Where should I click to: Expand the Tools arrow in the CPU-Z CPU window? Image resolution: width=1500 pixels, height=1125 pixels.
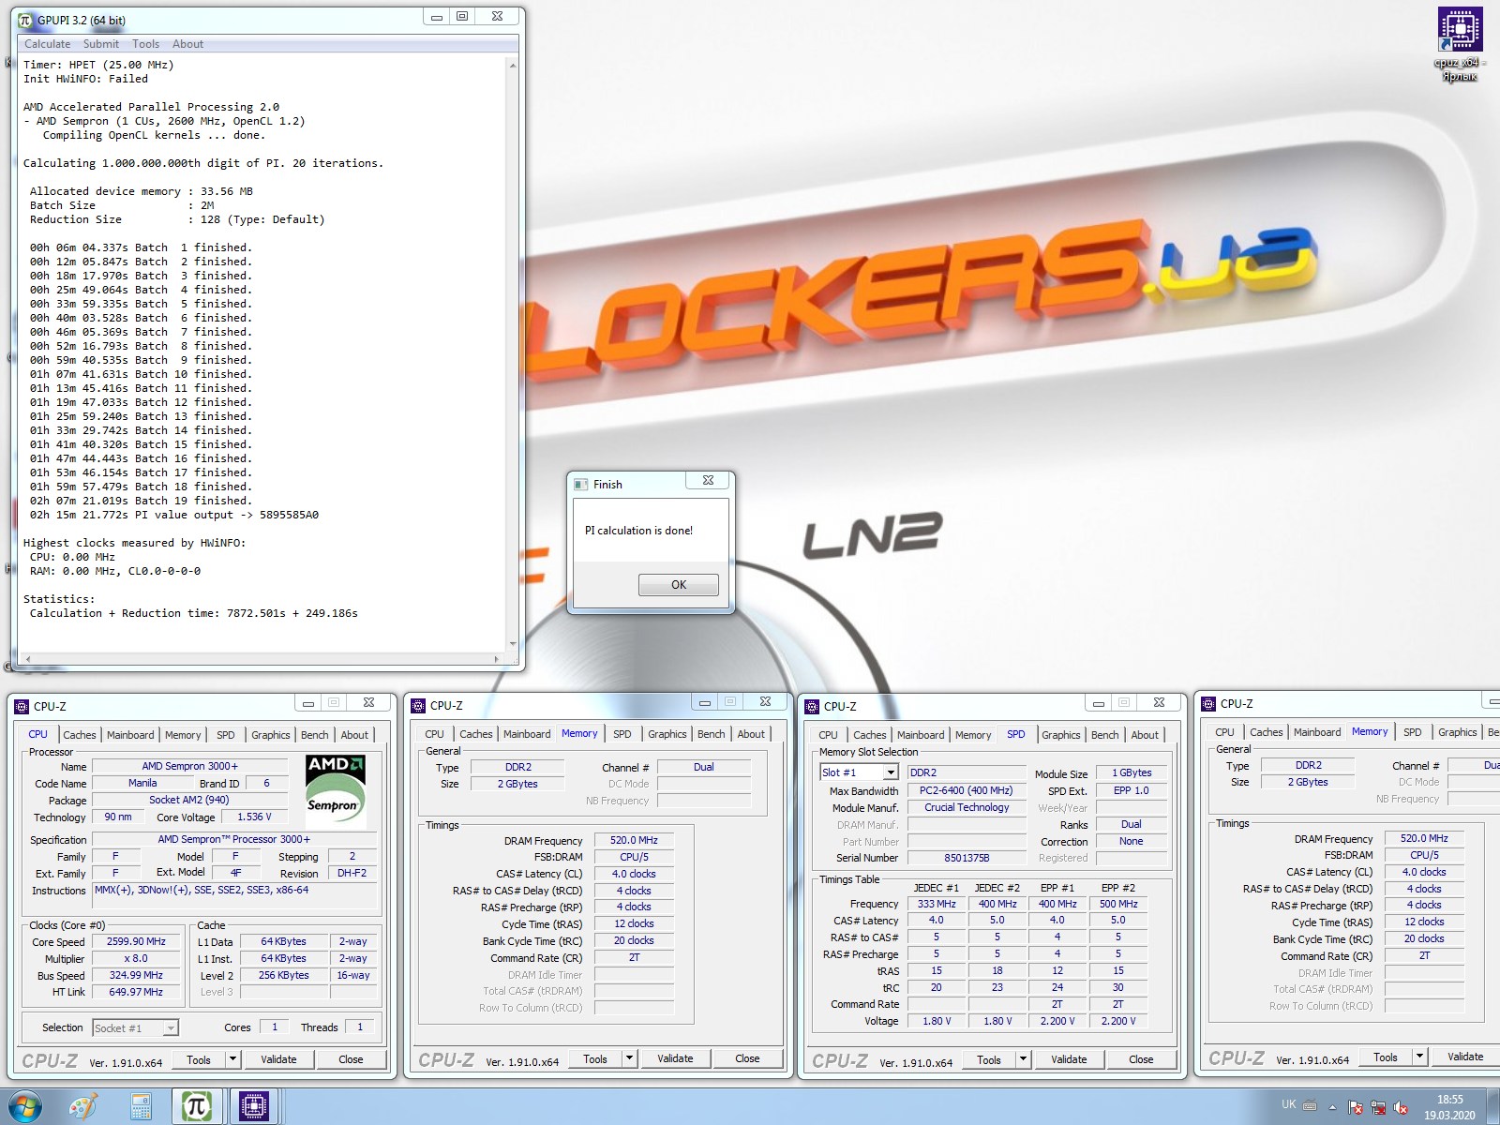tap(232, 1059)
